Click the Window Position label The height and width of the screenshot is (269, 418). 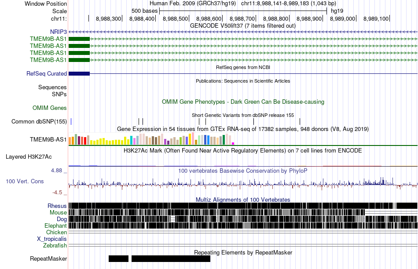[x=46, y=4]
